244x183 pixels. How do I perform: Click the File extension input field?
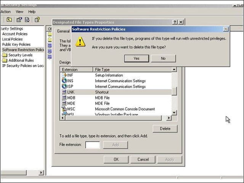(x=93, y=145)
